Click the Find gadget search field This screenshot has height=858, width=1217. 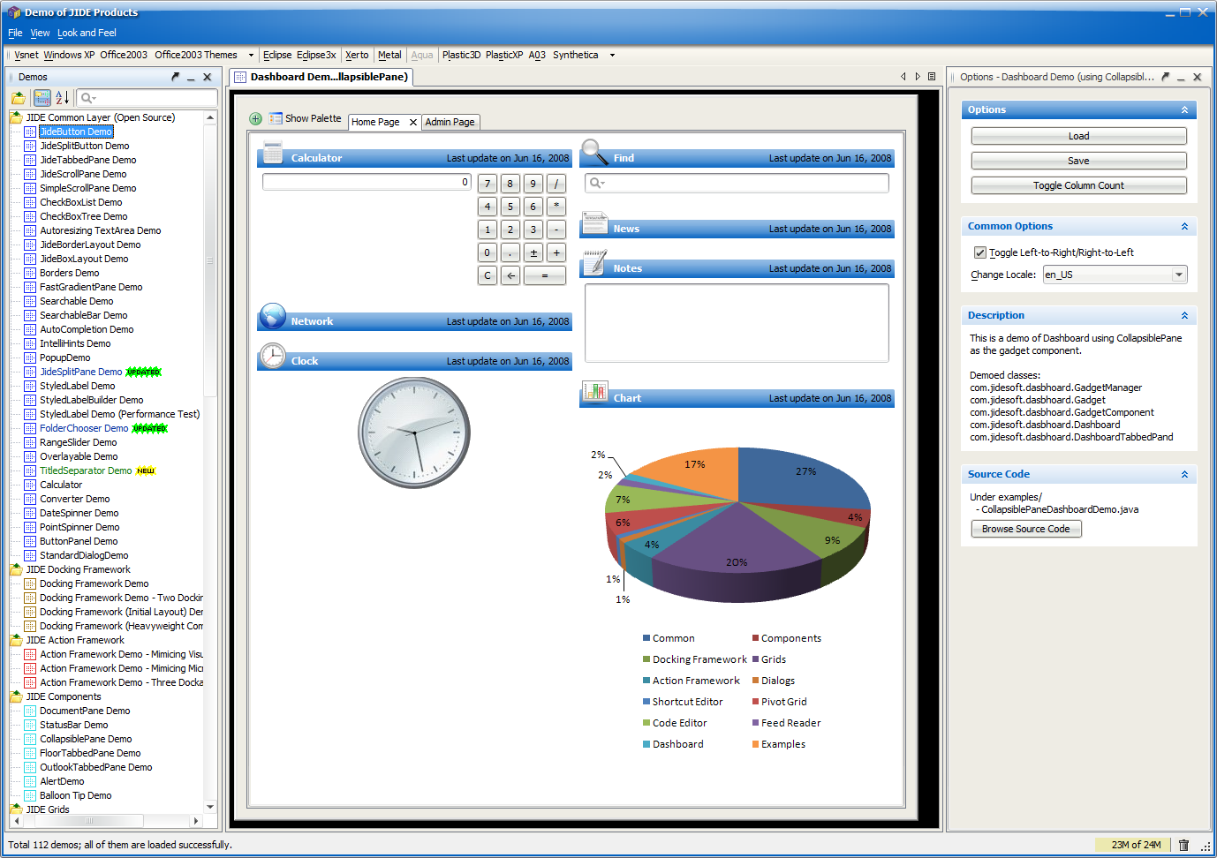[x=737, y=183]
